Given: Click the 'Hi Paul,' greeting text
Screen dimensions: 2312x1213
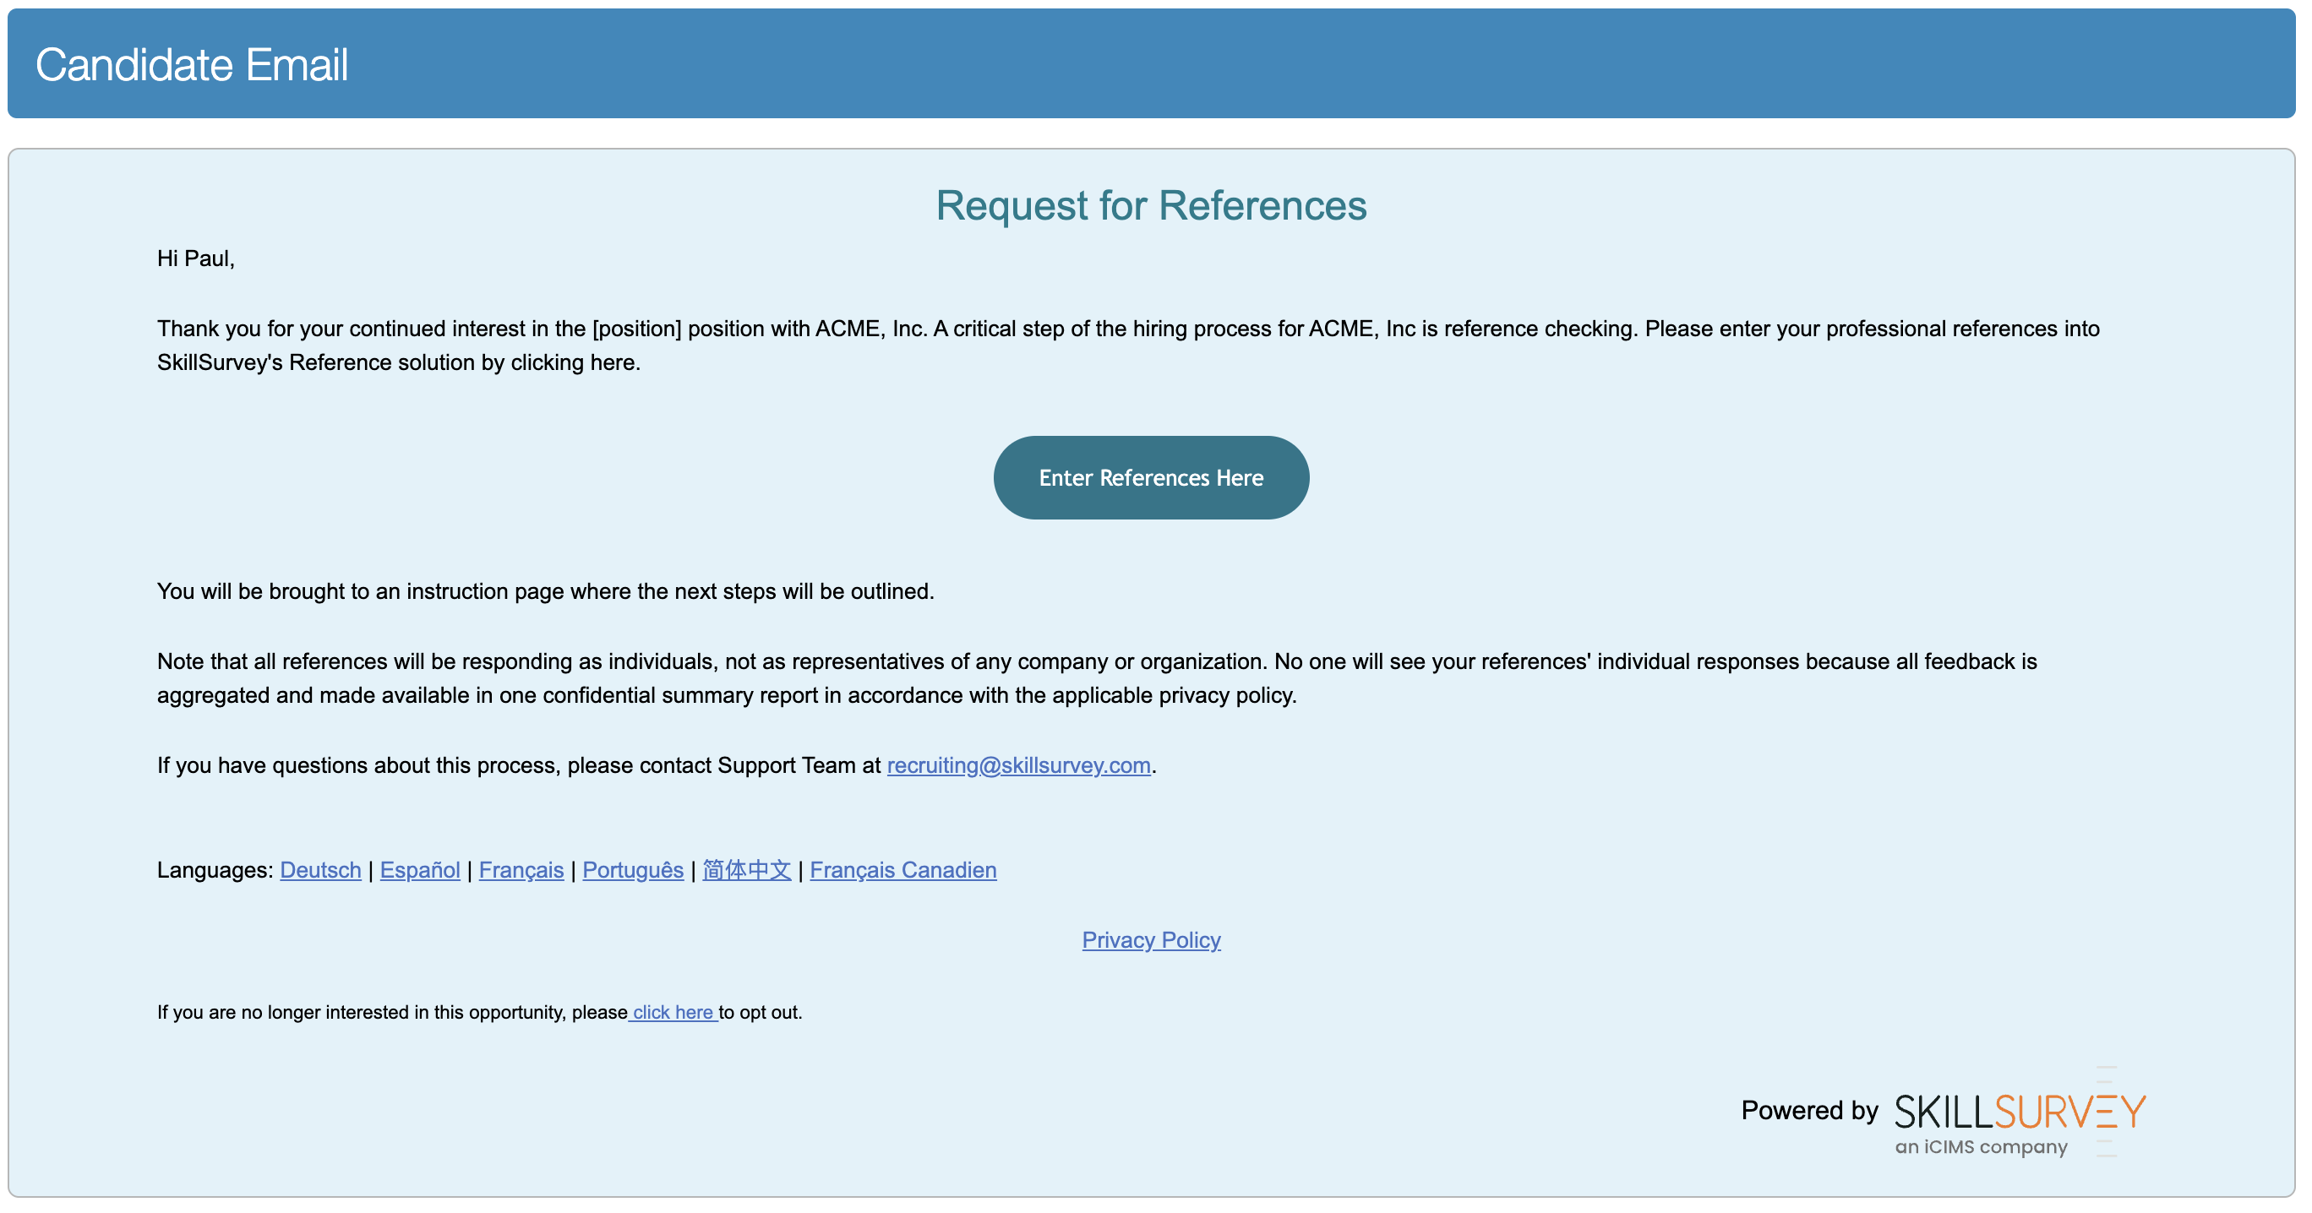Looking at the screenshot, I should click(196, 258).
